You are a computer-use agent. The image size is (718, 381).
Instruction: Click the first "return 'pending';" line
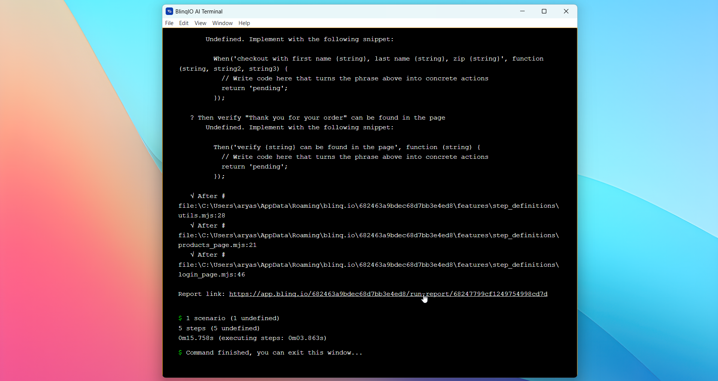coord(255,88)
